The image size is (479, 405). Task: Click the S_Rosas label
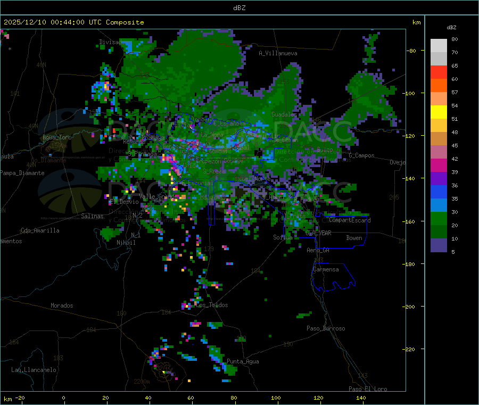click(x=214, y=171)
